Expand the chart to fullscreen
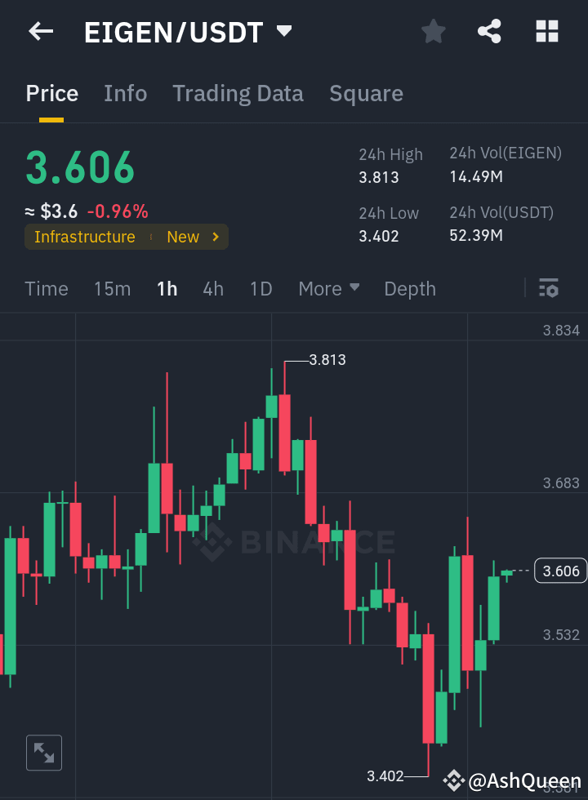The image size is (588, 800). [43, 752]
